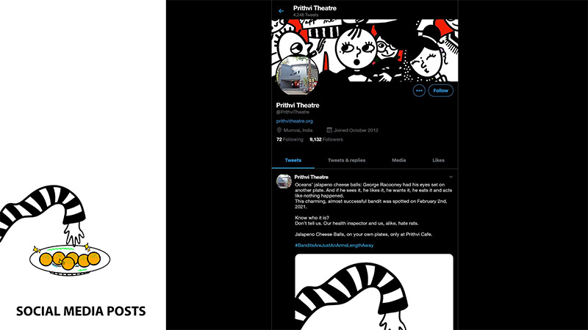Switch to the Tweets & replies tab
Image resolution: width=588 pixels, height=330 pixels.
coord(346,160)
